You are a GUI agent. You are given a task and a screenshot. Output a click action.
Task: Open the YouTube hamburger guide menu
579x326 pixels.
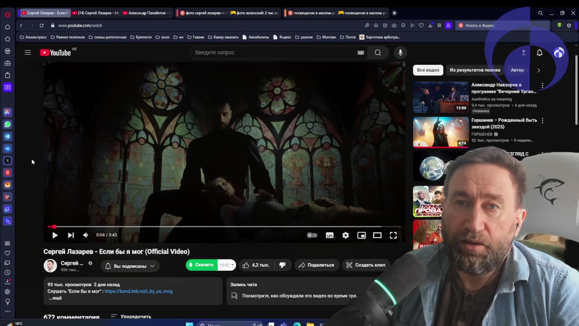pos(28,53)
